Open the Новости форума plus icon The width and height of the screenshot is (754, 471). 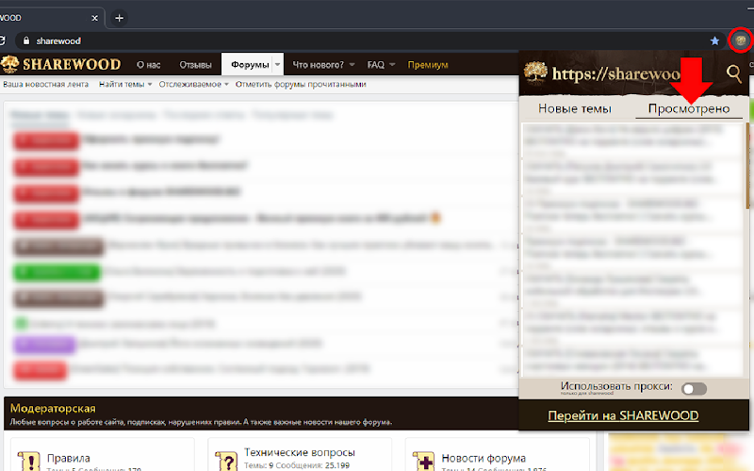click(423, 461)
